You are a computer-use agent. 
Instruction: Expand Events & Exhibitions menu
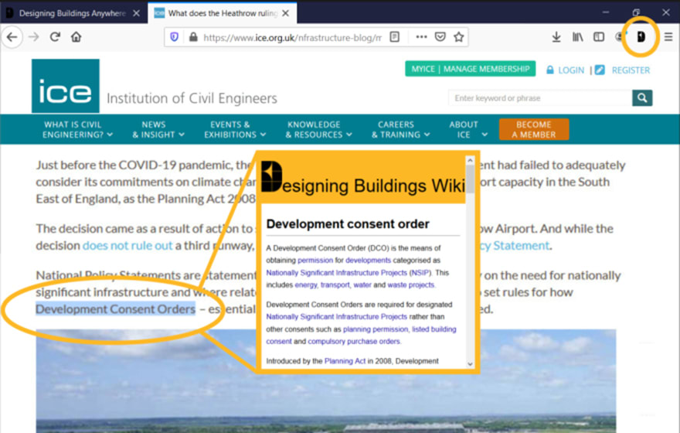tap(235, 130)
